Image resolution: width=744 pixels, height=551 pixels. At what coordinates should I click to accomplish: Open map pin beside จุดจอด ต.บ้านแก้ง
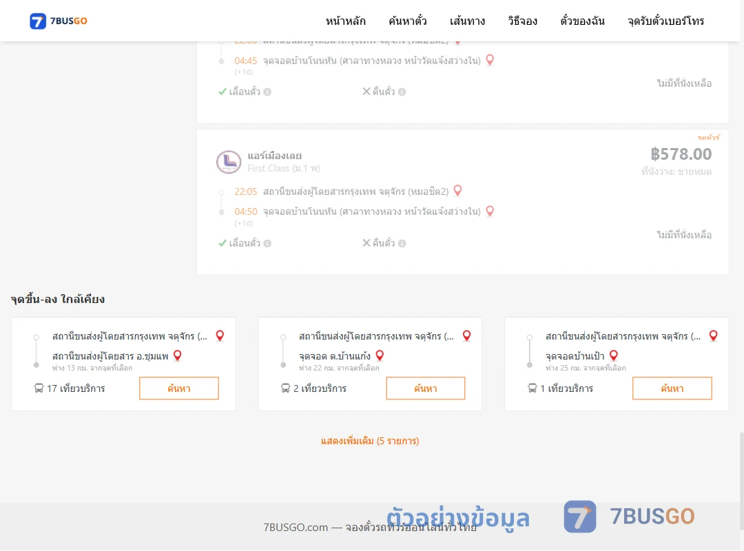[x=380, y=355]
